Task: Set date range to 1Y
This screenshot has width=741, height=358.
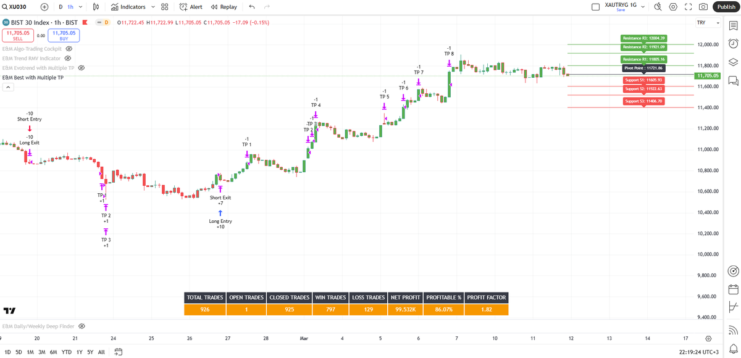Action: [79, 352]
